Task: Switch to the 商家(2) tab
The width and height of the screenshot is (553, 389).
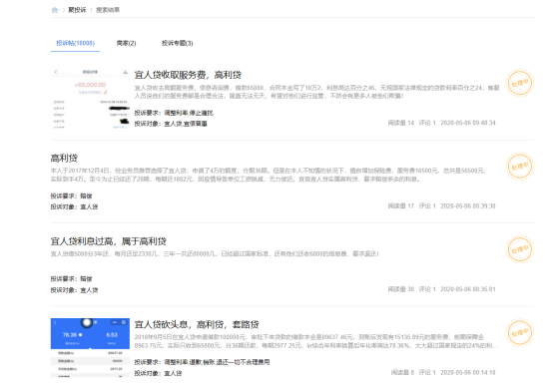Action: click(126, 43)
